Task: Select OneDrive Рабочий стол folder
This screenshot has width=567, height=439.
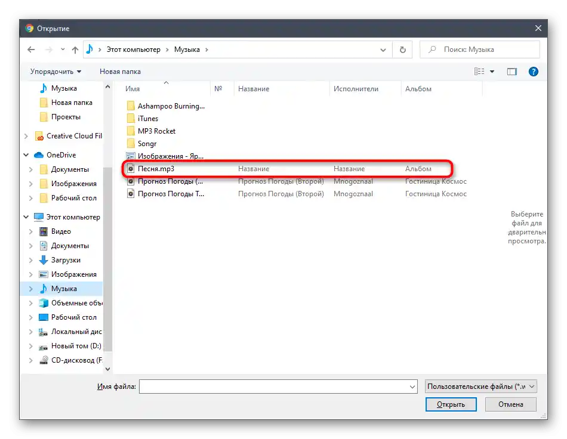Action: pyautogui.click(x=68, y=198)
